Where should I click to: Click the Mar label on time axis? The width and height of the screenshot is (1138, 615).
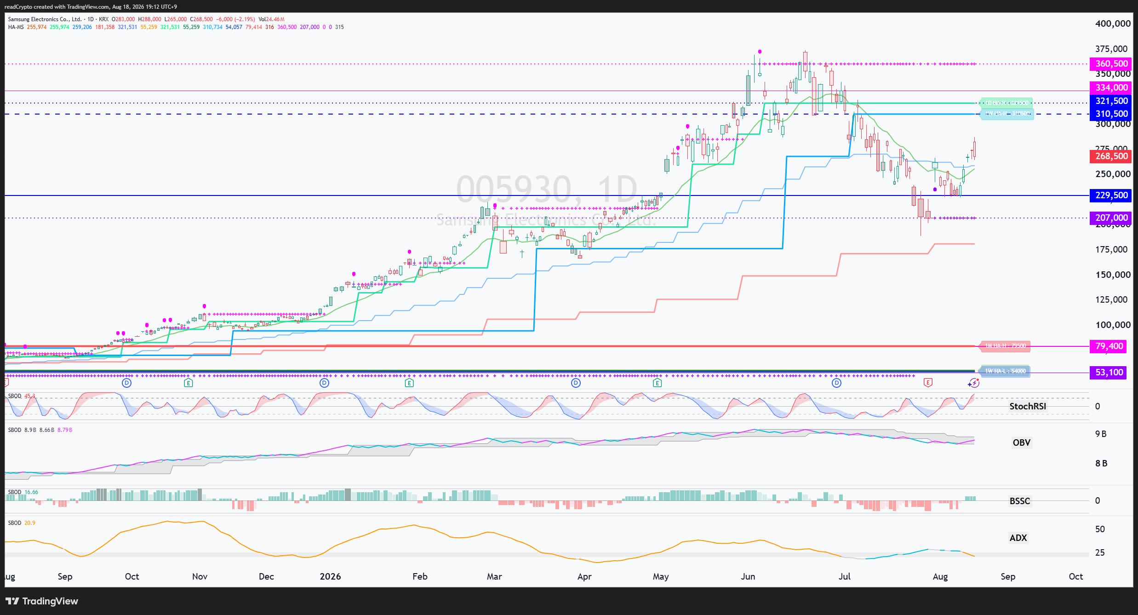[x=494, y=576]
